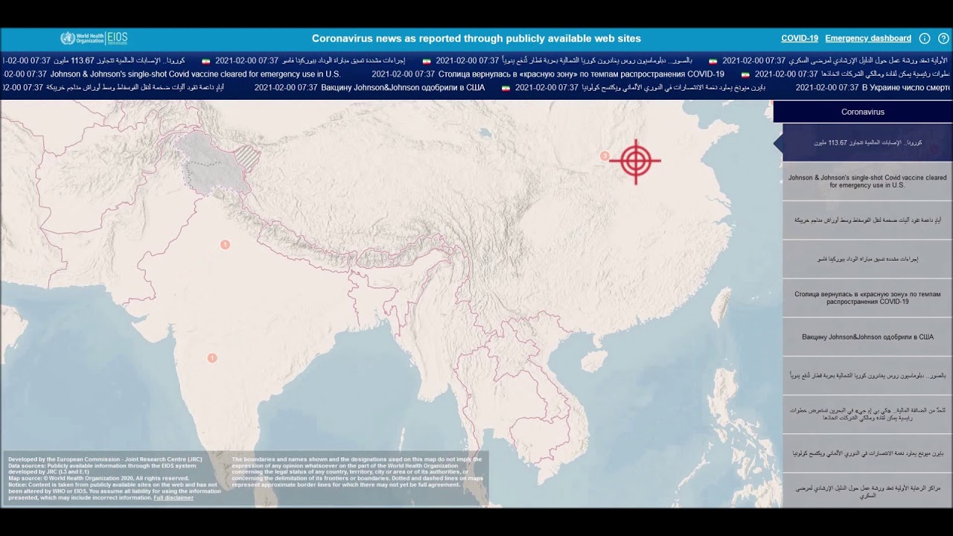This screenshot has height=536, width=953.
Task: Click the EIOS logo in the header
Action: (118, 39)
